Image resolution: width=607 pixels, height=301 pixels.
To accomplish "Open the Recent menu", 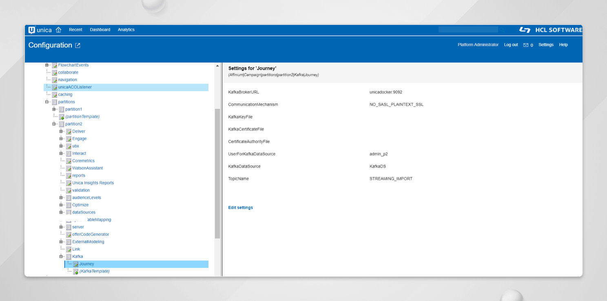I will 75,30.
